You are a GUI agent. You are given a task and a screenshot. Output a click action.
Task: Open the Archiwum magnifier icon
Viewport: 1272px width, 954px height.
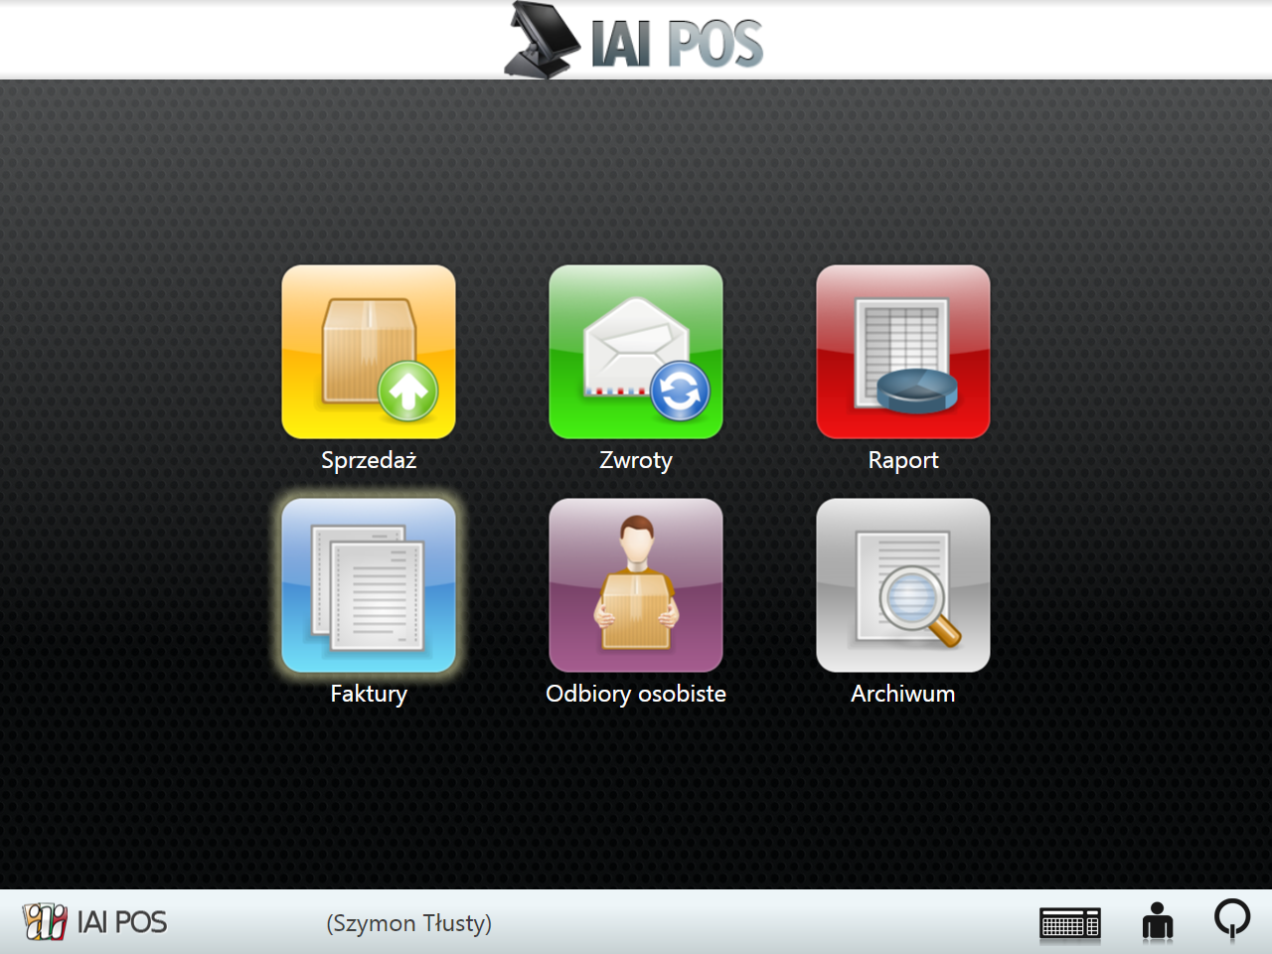[x=902, y=585]
